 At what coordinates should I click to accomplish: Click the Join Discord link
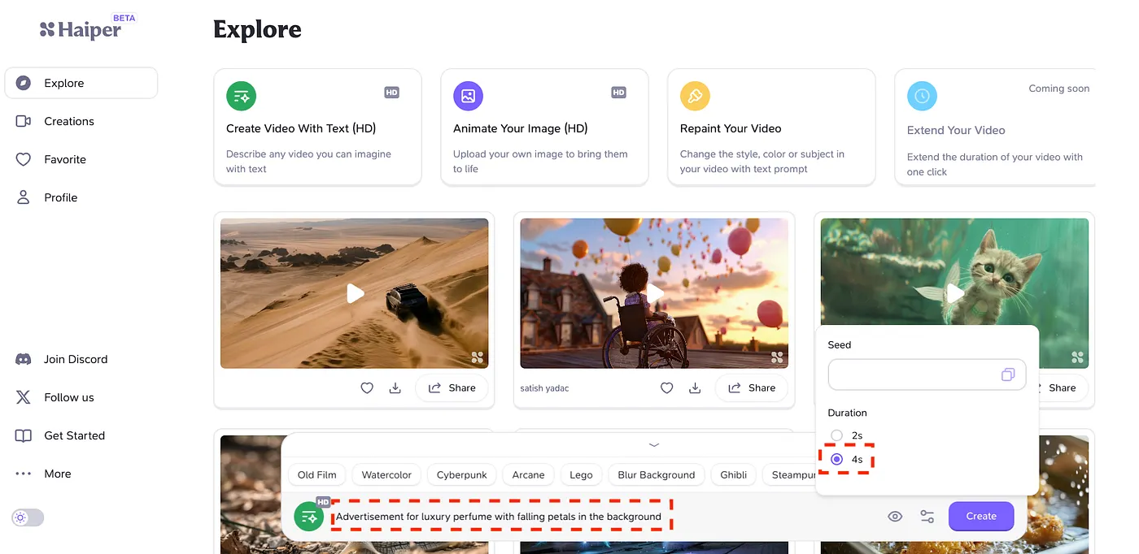(61, 359)
